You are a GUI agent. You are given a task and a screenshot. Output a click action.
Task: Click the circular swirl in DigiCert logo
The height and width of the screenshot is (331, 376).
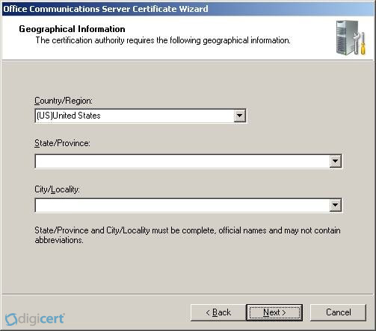click(11, 319)
